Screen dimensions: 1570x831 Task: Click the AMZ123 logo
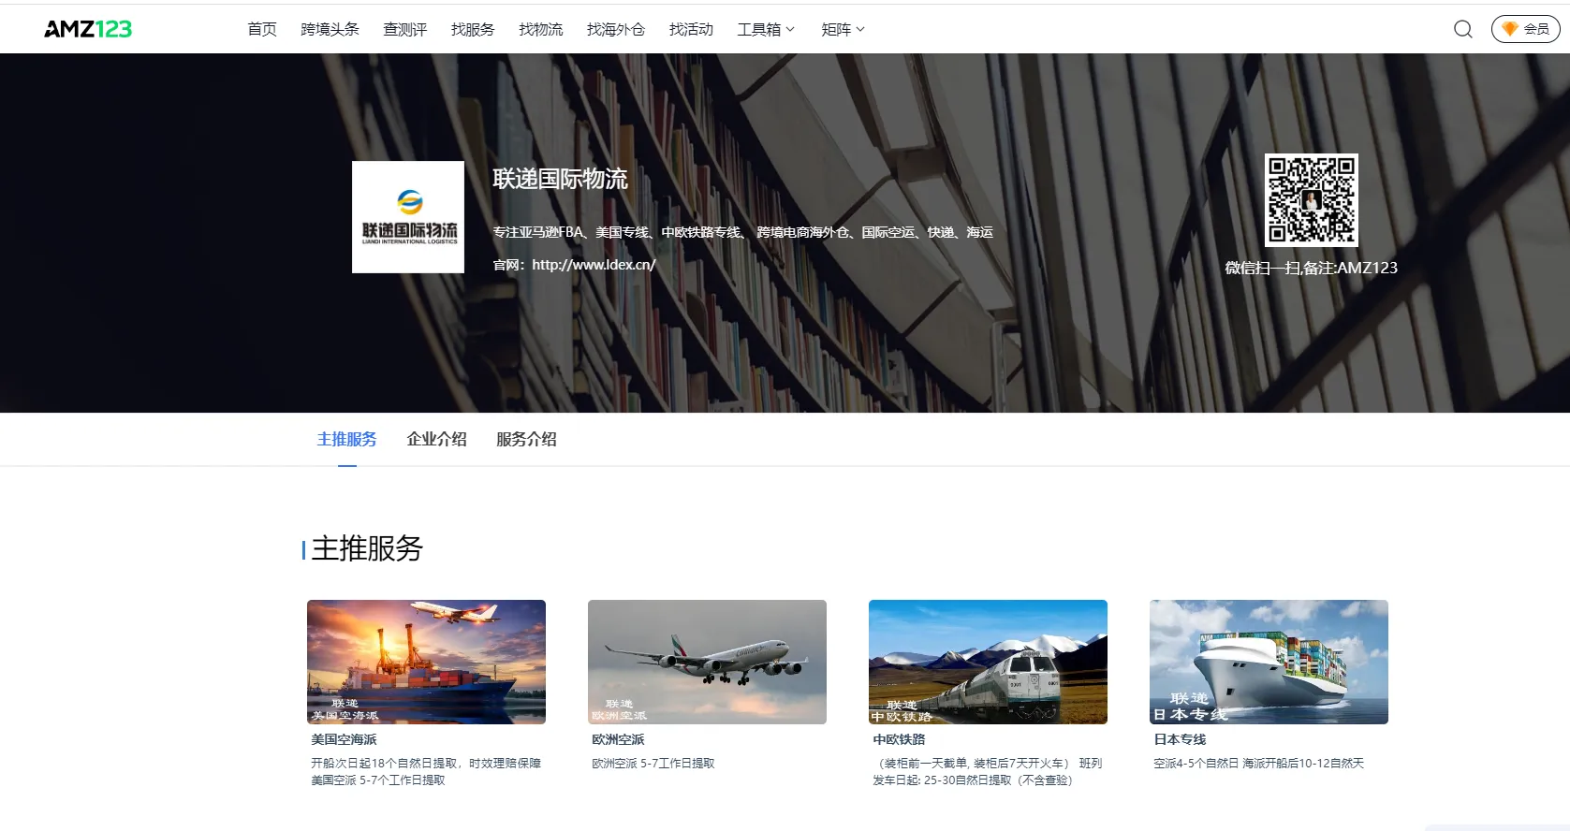coord(88,29)
